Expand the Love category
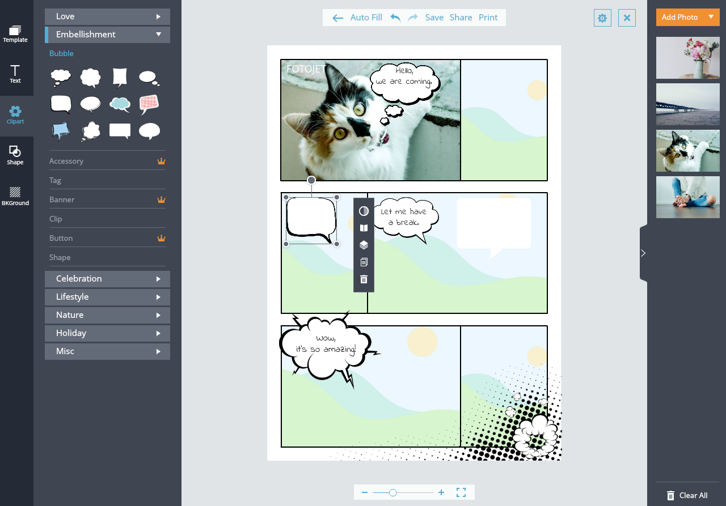The width and height of the screenshot is (726, 506). [x=107, y=16]
